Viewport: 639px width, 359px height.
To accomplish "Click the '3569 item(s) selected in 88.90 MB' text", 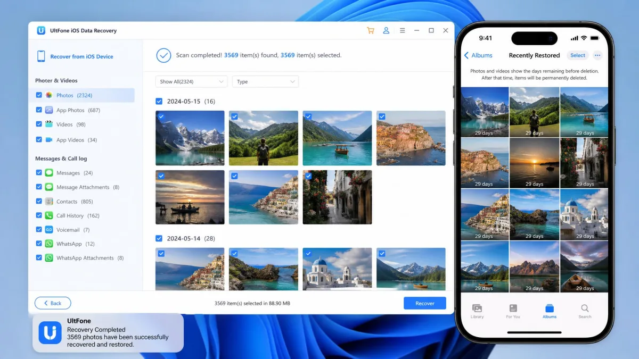I will pyautogui.click(x=252, y=303).
